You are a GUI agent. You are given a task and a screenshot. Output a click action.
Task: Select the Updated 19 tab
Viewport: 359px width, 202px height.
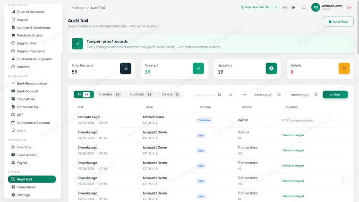pyautogui.click(x=141, y=95)
